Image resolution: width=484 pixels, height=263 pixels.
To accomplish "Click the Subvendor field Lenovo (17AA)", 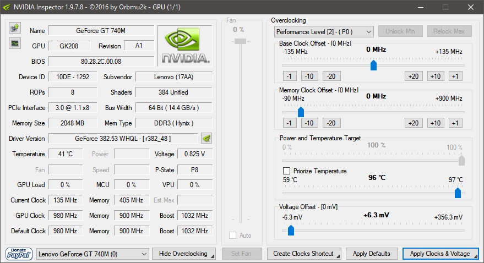I will (174, 77).
